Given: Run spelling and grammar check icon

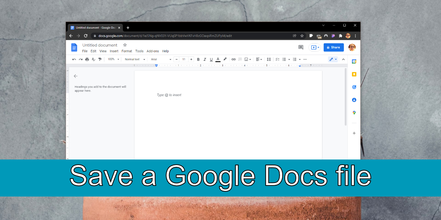Looking at the screenshot, I should 93,59.
